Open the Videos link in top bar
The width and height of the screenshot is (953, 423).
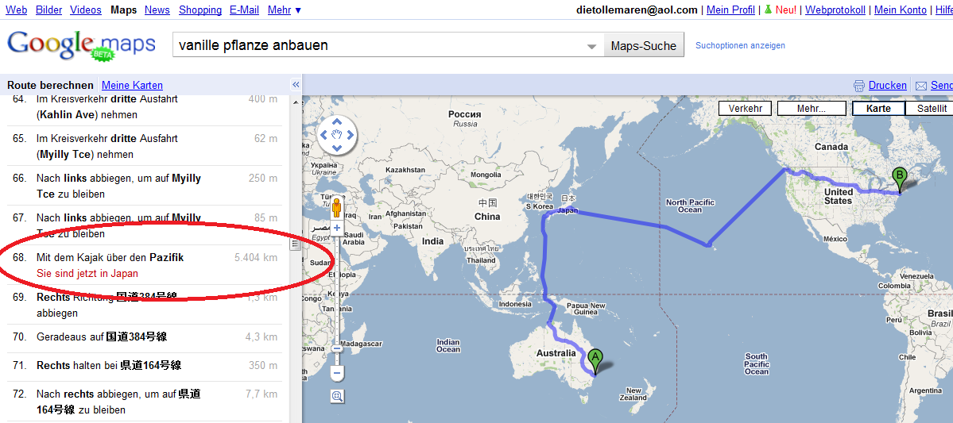pos(86,10)
